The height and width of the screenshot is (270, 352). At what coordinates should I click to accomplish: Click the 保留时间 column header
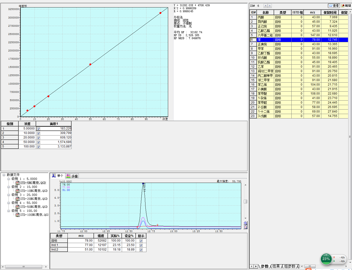pos(330,12)
